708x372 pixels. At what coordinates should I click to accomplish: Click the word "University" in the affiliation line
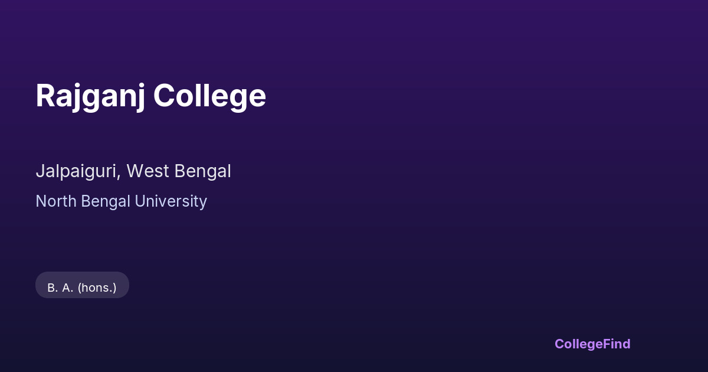coord(171,201)
